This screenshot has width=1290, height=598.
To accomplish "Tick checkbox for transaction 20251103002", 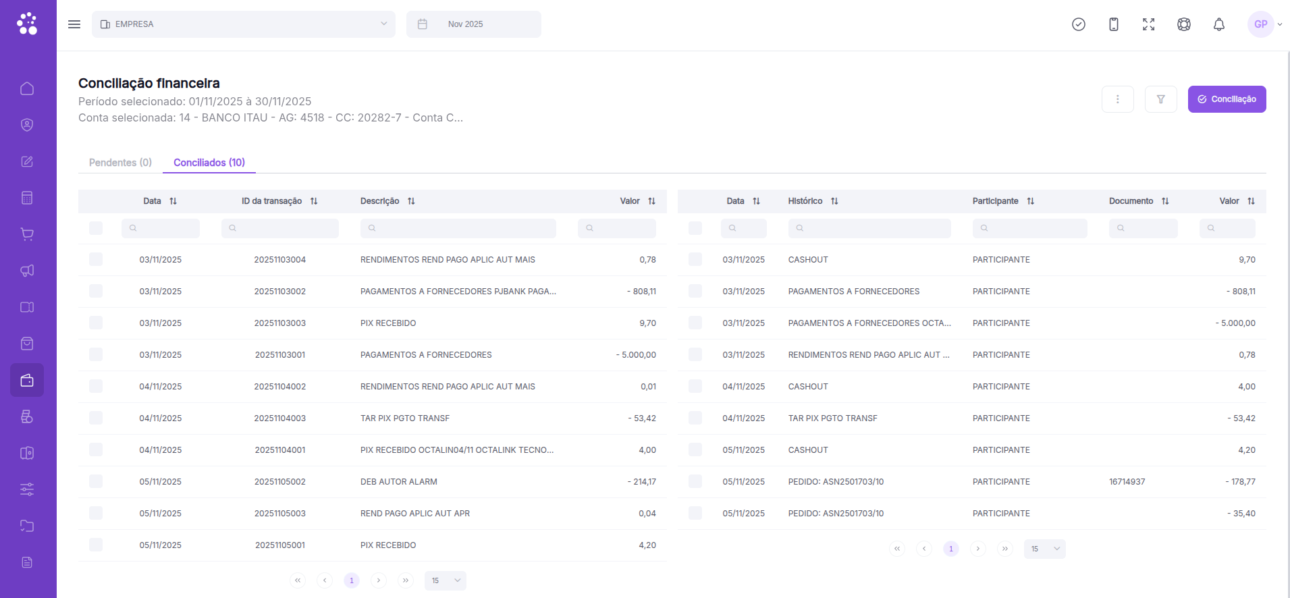I will [x=96, y=291].
